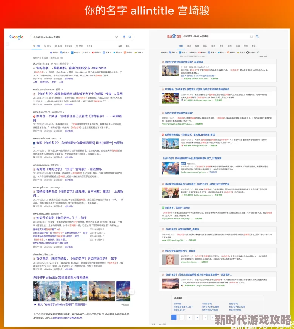Image resolution: width=294 pixels, height=329 pixels.
Task: Open mise dropdown in Baidu toolbar
Action: point(251,52)
